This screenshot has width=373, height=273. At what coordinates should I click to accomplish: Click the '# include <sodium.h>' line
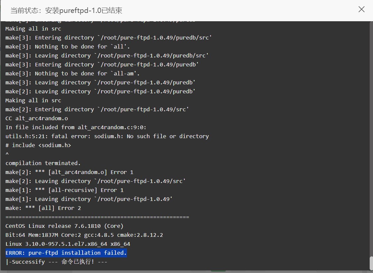pyautogui.click(x=38, y=145)
